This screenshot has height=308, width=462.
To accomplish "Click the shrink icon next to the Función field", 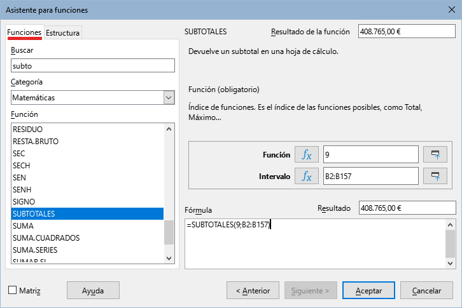I will click(x=436, y=154).
